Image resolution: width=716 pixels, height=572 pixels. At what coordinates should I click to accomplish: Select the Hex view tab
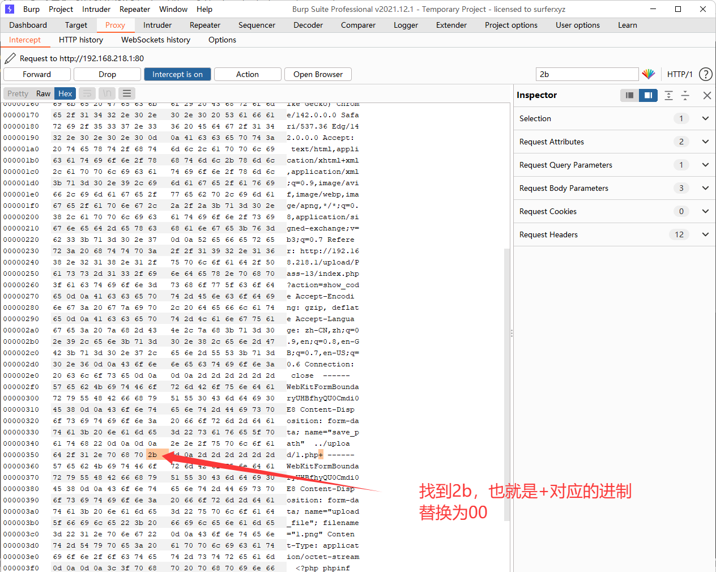(65, 93)
